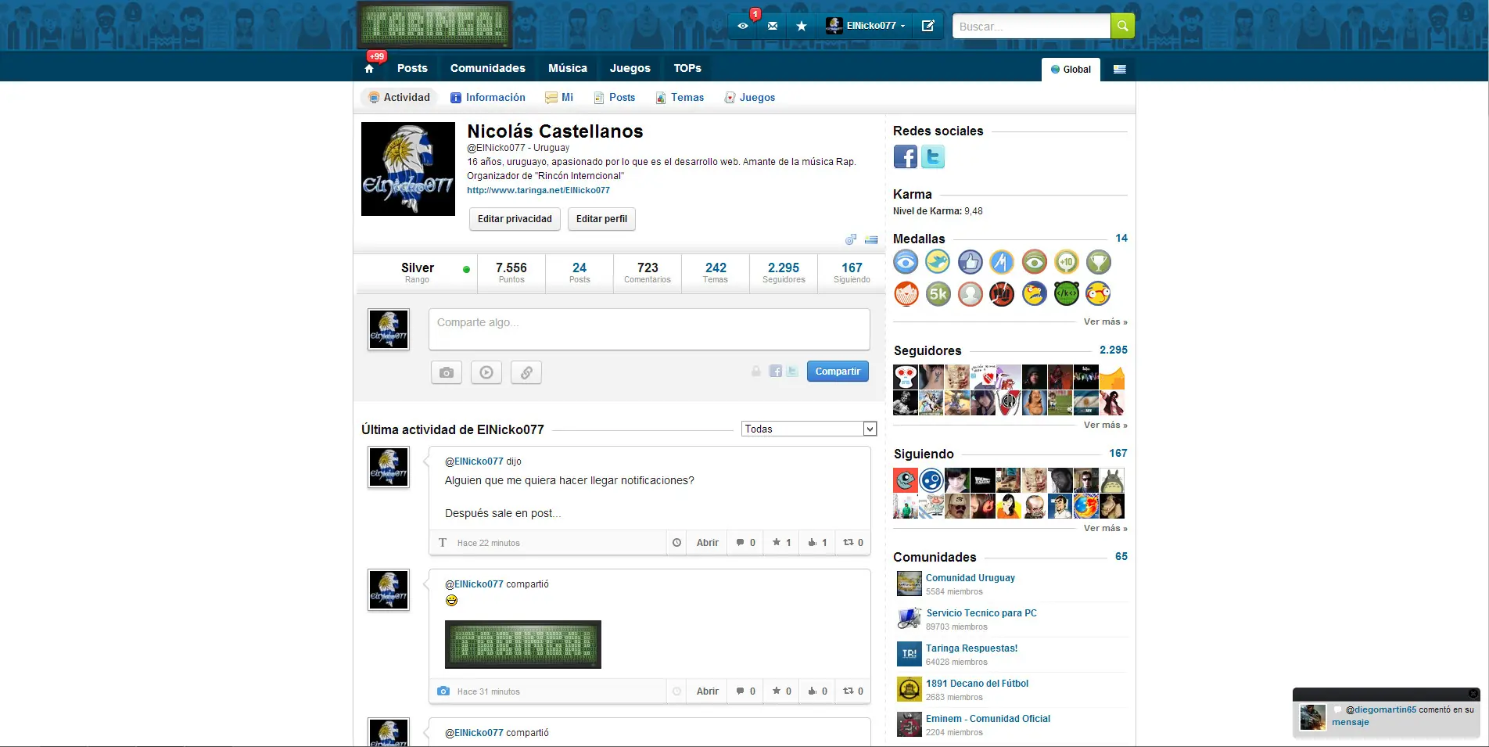Switch to the Información profile tab

point(488,98)
